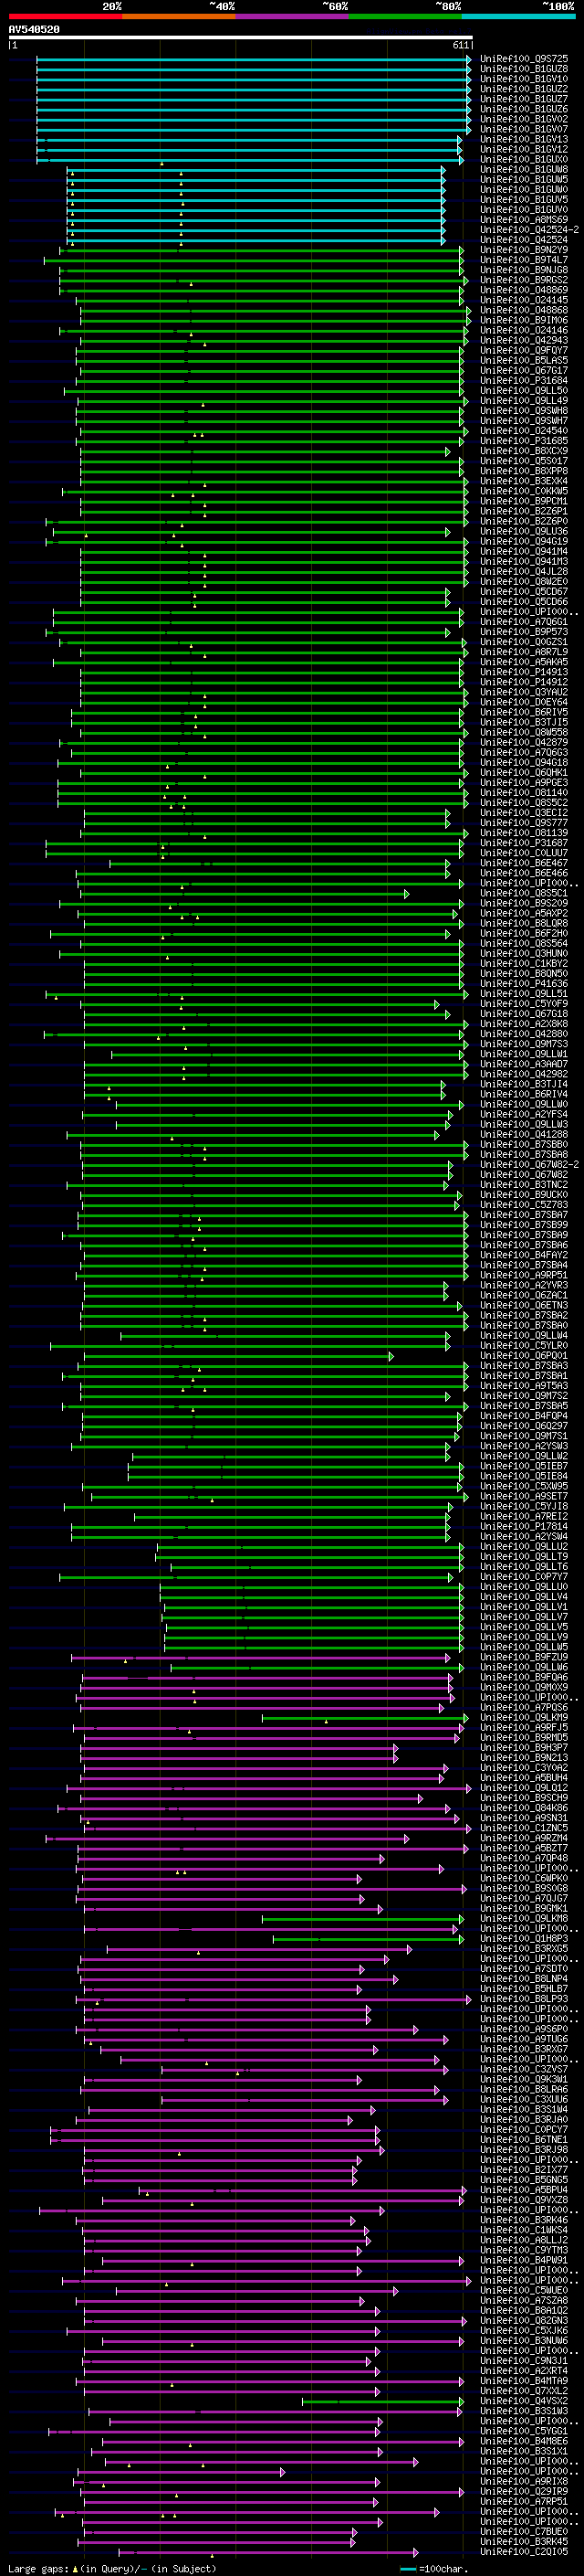Select the UniRef100_Q4VSX2 label
This screenshot has width=584, height=2576.
tap(524, 2401)
